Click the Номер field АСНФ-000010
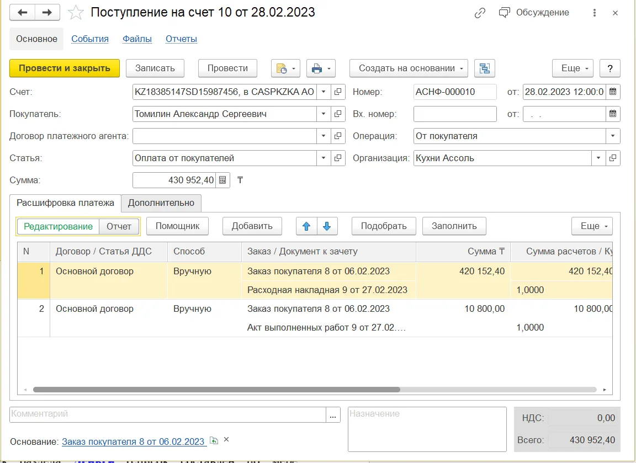The height and width of the screenshot is (463, 636). click(x=455, y=92)
